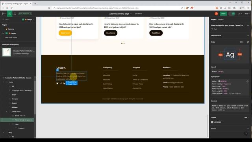Click Privacy Policy footer link
252x142 pixels.
138,84
